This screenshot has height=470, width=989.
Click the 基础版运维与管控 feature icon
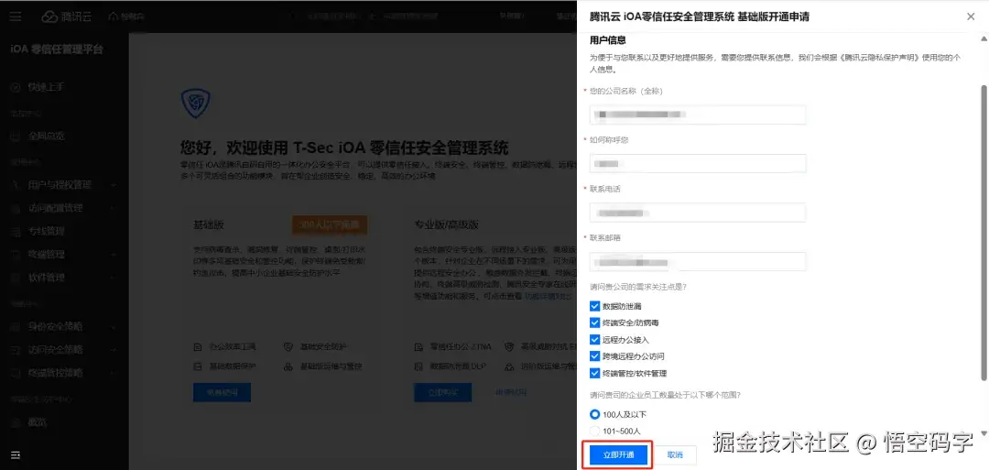point(288,366)
